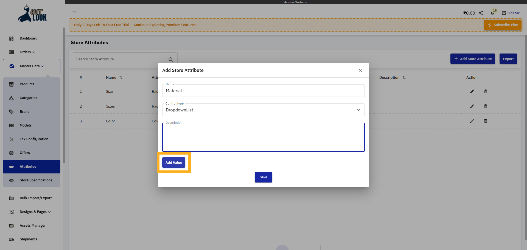Toggle sorting on the Description column

click(x=404, y=77)
